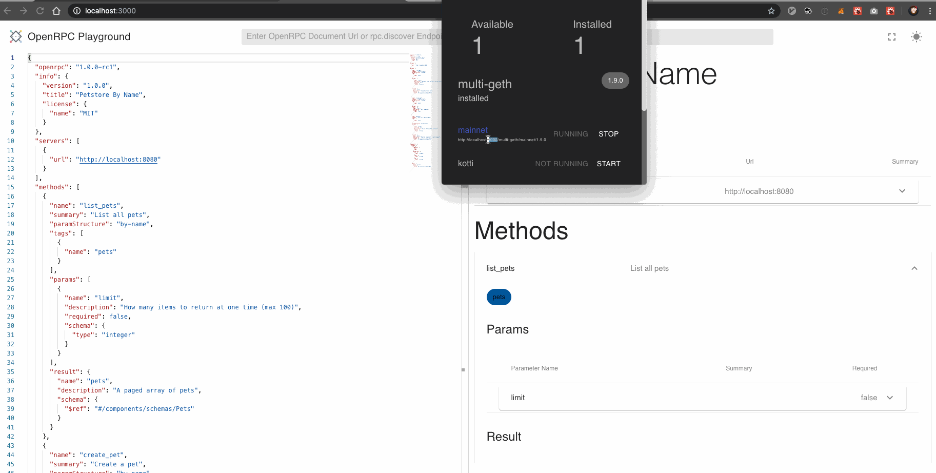Screen dimensions: 936x473
Task: Open the http://localhost:8080 server dropdown
Action: (x=902, y=191)
